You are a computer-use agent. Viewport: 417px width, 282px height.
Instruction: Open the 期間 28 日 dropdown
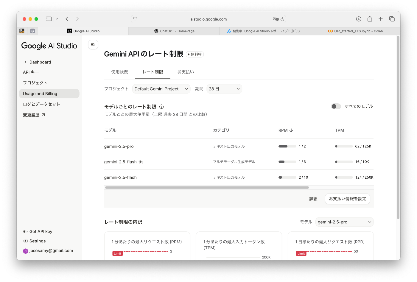click(x=224, y=89)
